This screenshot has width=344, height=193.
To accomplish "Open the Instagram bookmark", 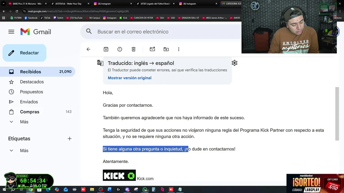I will pyautogui.click(x=110, y=18).
